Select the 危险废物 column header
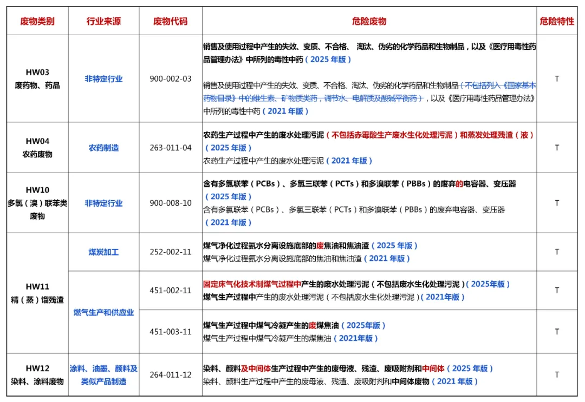585x402 pixels. (369, 22)
